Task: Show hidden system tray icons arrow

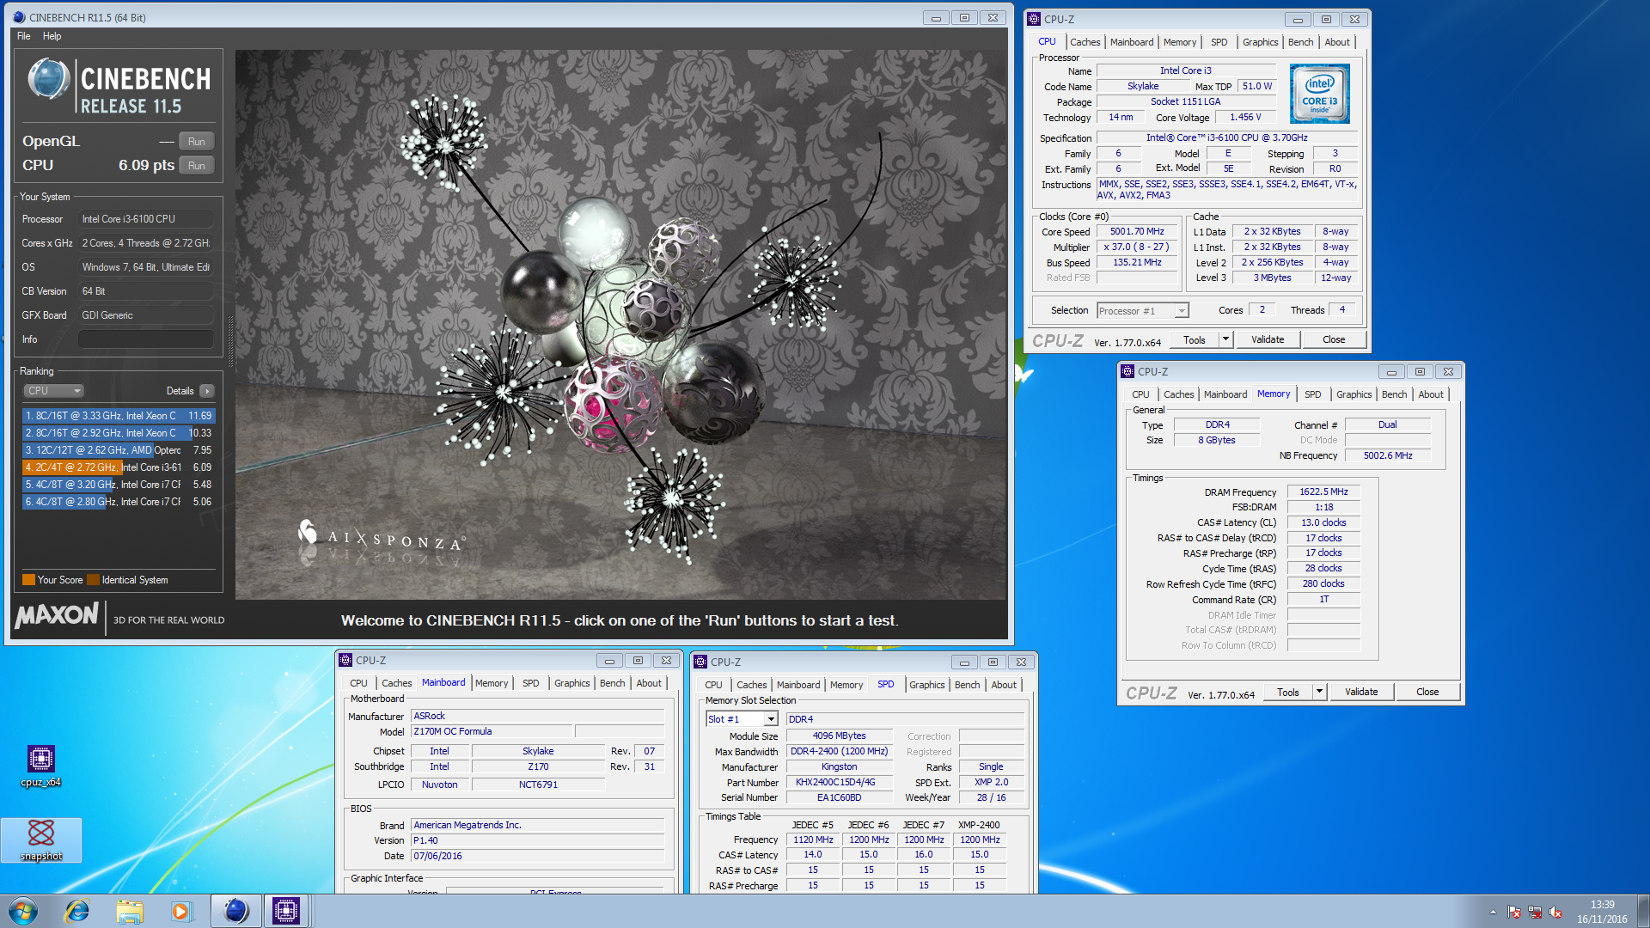Action: [x=1493, y=912]
